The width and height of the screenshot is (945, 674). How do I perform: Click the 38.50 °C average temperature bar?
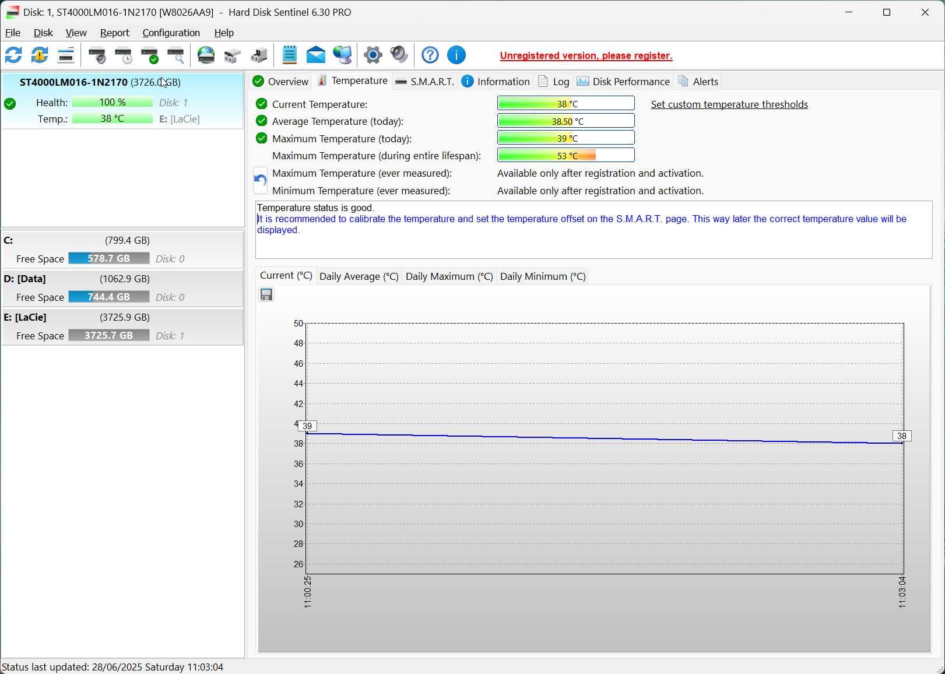[566, 121]
